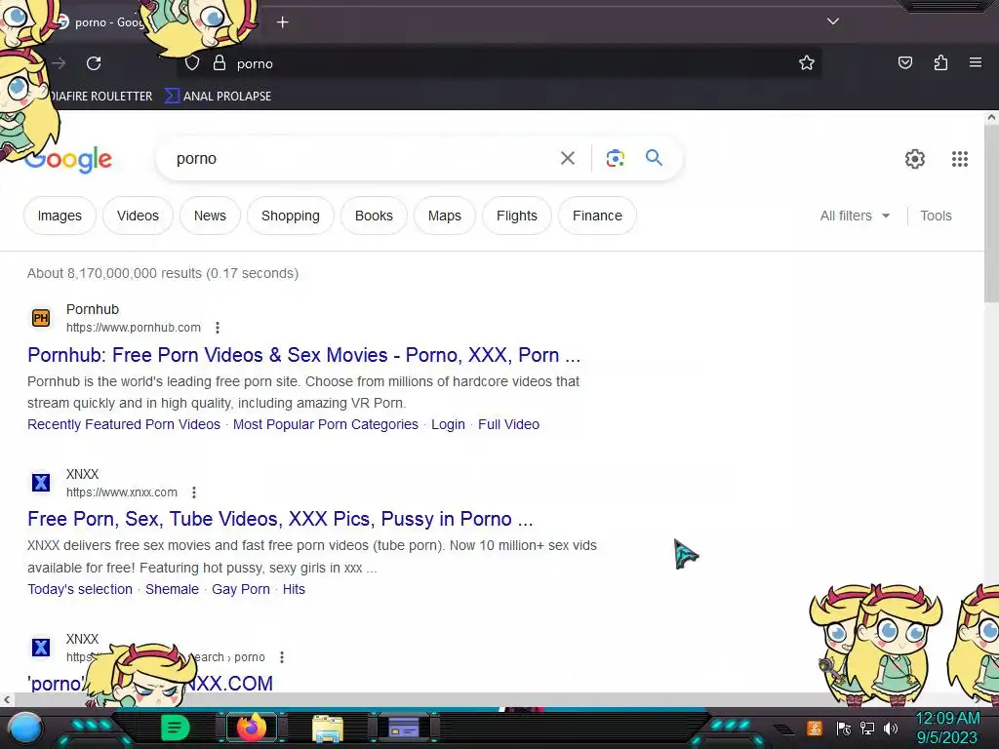Open a new browser tab
This screenshot has width=999, height=749.
282,22
